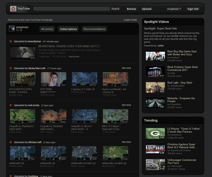
Task: Click the Learn more link
Action: (x=130, y=20)
